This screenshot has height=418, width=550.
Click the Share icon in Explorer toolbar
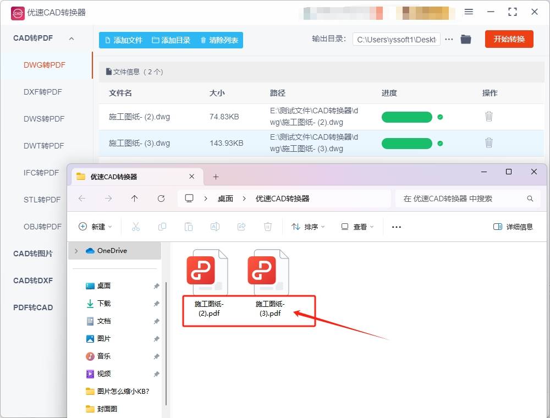241,226
